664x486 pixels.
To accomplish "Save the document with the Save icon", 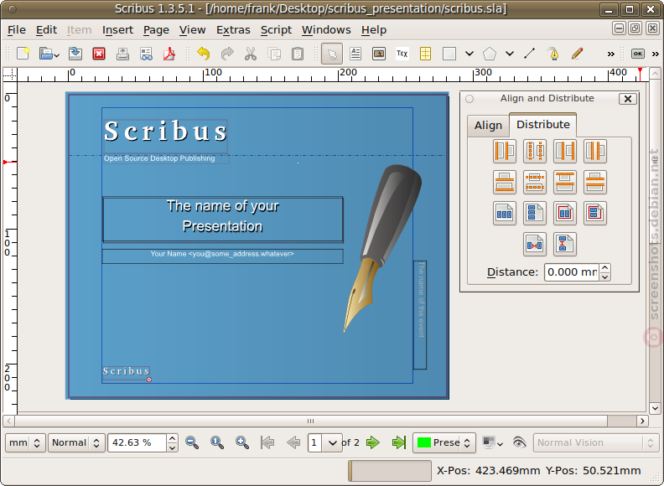I will [x=75, y=54].
